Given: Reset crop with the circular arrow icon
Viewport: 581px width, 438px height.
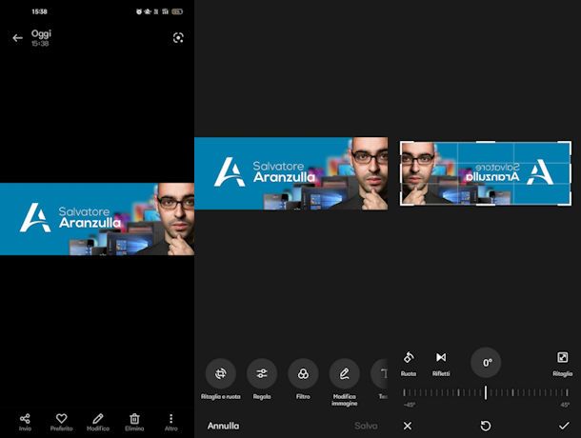Looking at the screenshot, I should point(486,426).
